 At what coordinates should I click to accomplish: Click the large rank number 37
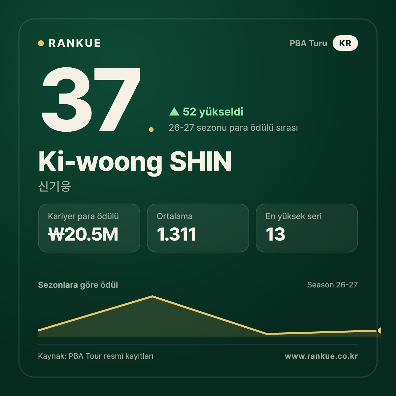(91, 99)
